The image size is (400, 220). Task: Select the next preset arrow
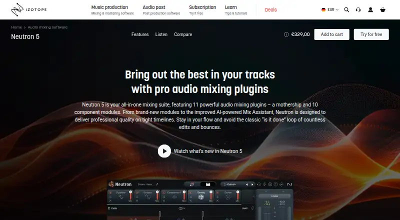(x=252, y=184)
